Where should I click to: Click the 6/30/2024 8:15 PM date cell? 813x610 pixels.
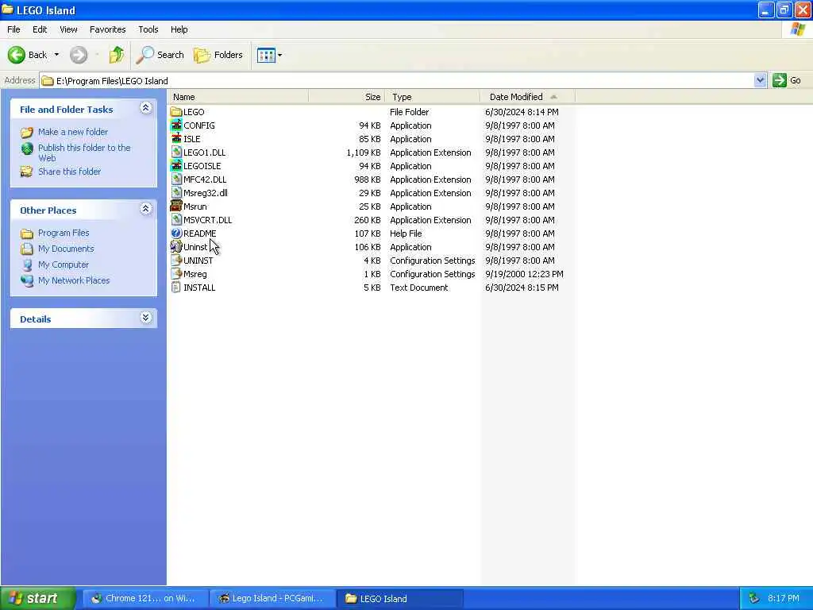point(522,288)
